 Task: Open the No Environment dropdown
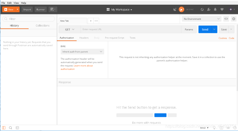(202, 19)
